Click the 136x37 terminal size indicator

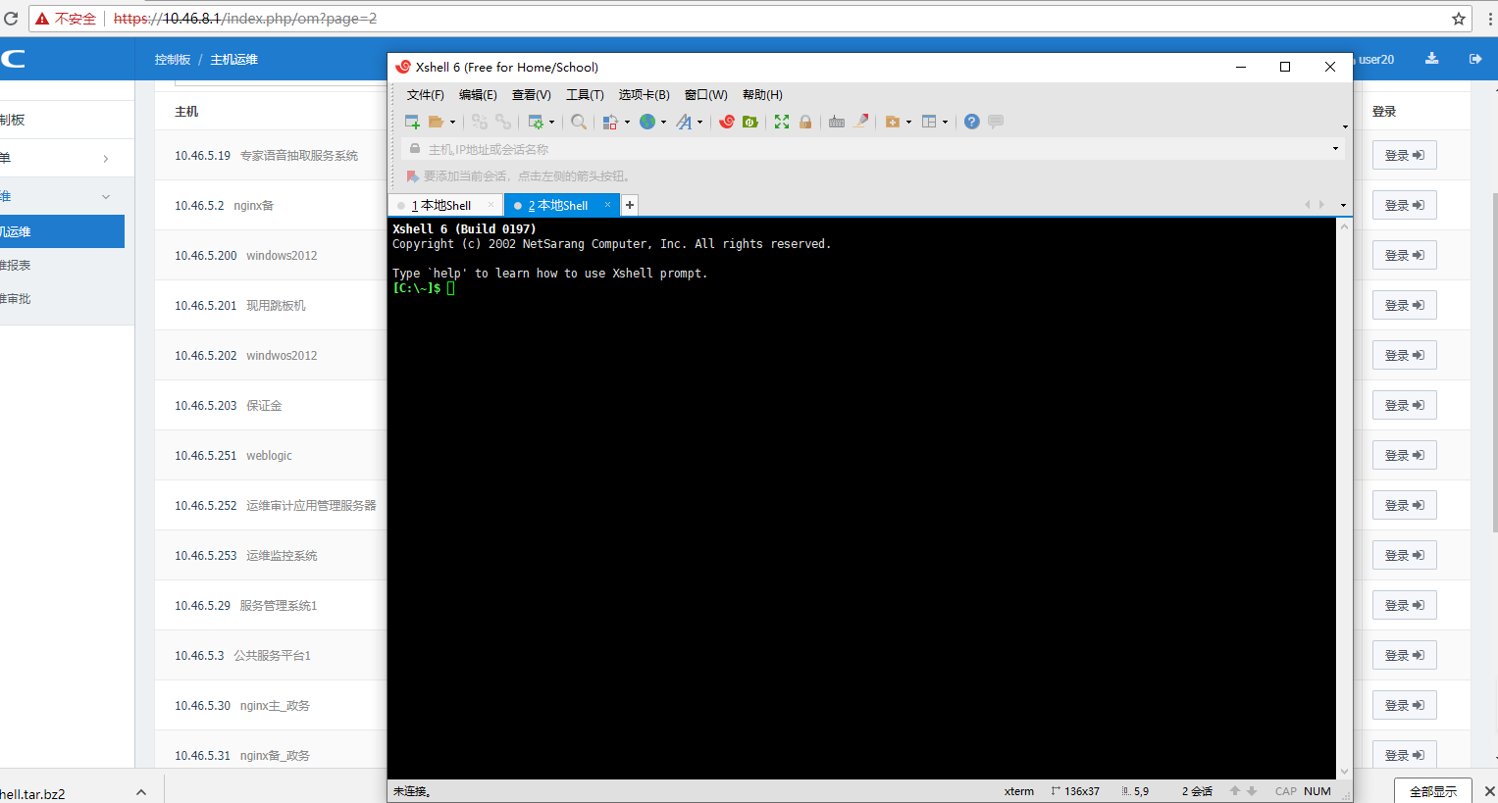(x=1075, y=791)
